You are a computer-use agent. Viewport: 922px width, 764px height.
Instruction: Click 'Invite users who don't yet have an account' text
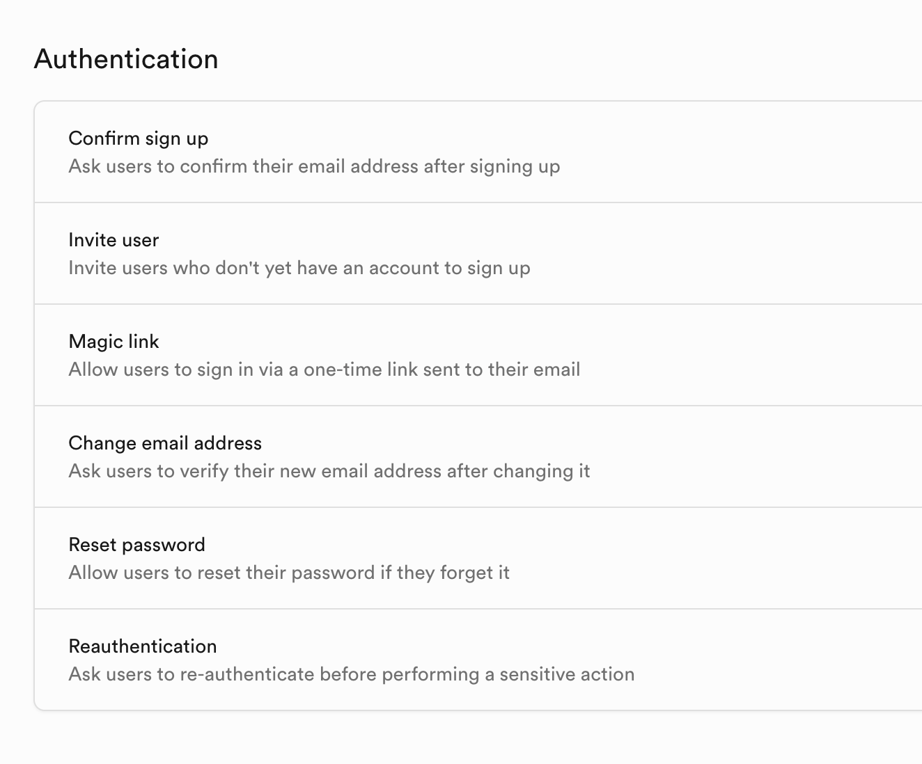[299, 269]
